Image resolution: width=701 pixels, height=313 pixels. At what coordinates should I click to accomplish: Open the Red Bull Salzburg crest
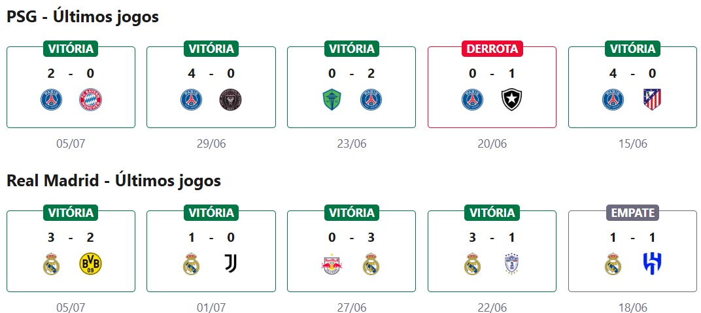pyautogui.click(x=332, y=263)
